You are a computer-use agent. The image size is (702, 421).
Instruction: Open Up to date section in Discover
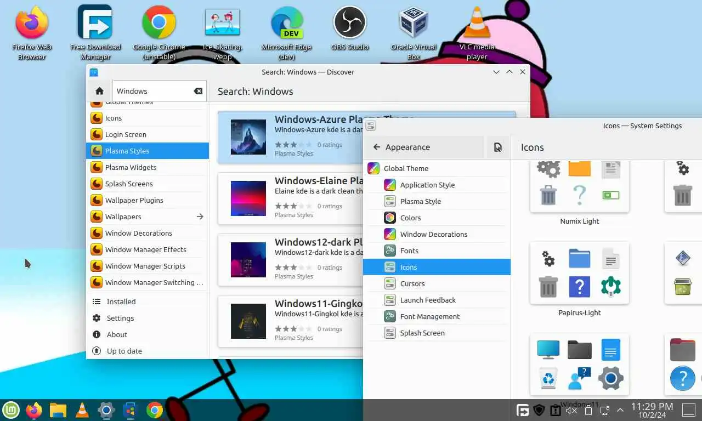tap(148, 351)
